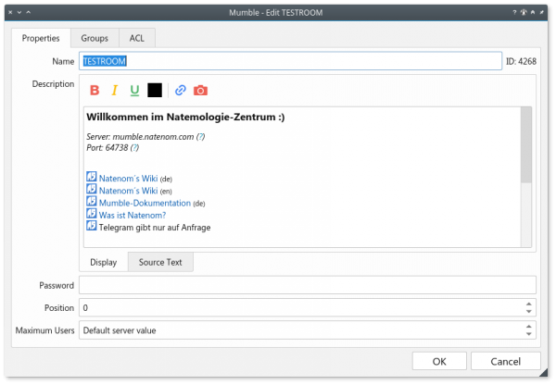
Task: Click into the Password input field
Action: [308, 285]
